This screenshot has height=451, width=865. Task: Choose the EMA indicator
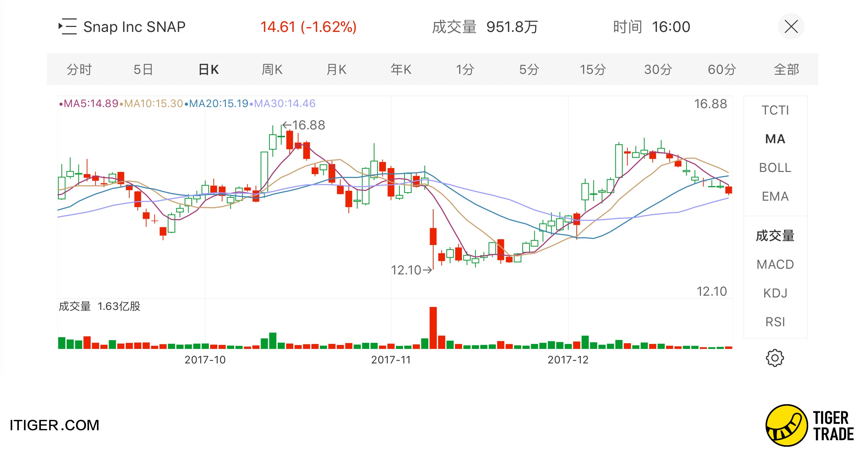pyautogui.click(x=775, y=196)
